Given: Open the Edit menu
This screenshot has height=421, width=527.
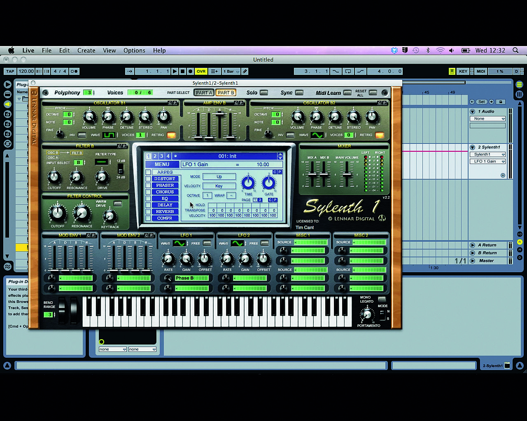Looking at the screenshot, I should click(x=64, y=50).
